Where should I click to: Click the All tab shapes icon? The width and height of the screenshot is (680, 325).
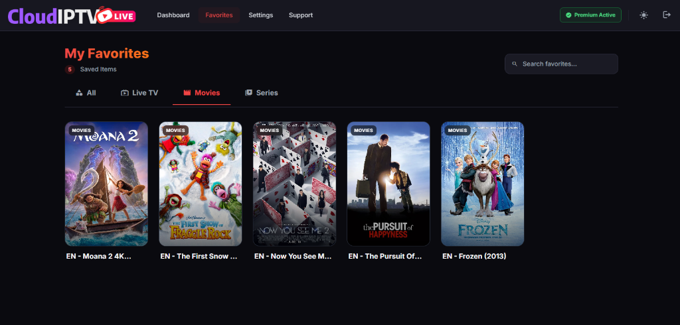pyautogui.click(x=79, y=93)
